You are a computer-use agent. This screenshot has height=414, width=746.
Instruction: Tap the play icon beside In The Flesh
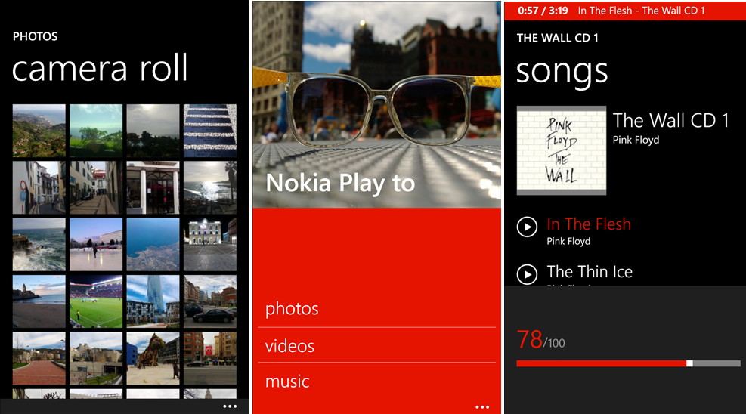(527, 227)
